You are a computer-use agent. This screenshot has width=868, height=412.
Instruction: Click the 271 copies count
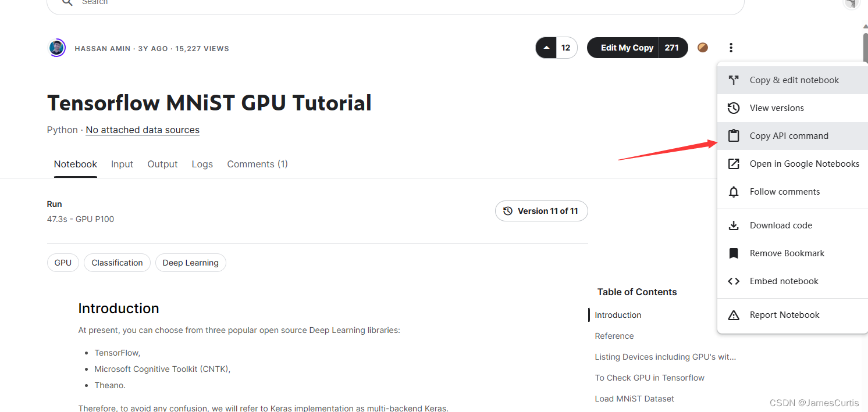click(x=672, y=48)
